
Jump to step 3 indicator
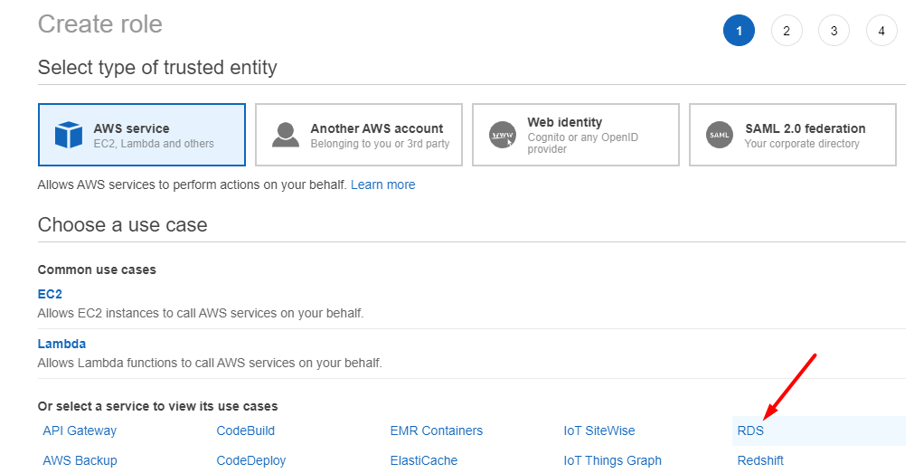(x=834, y=31)
